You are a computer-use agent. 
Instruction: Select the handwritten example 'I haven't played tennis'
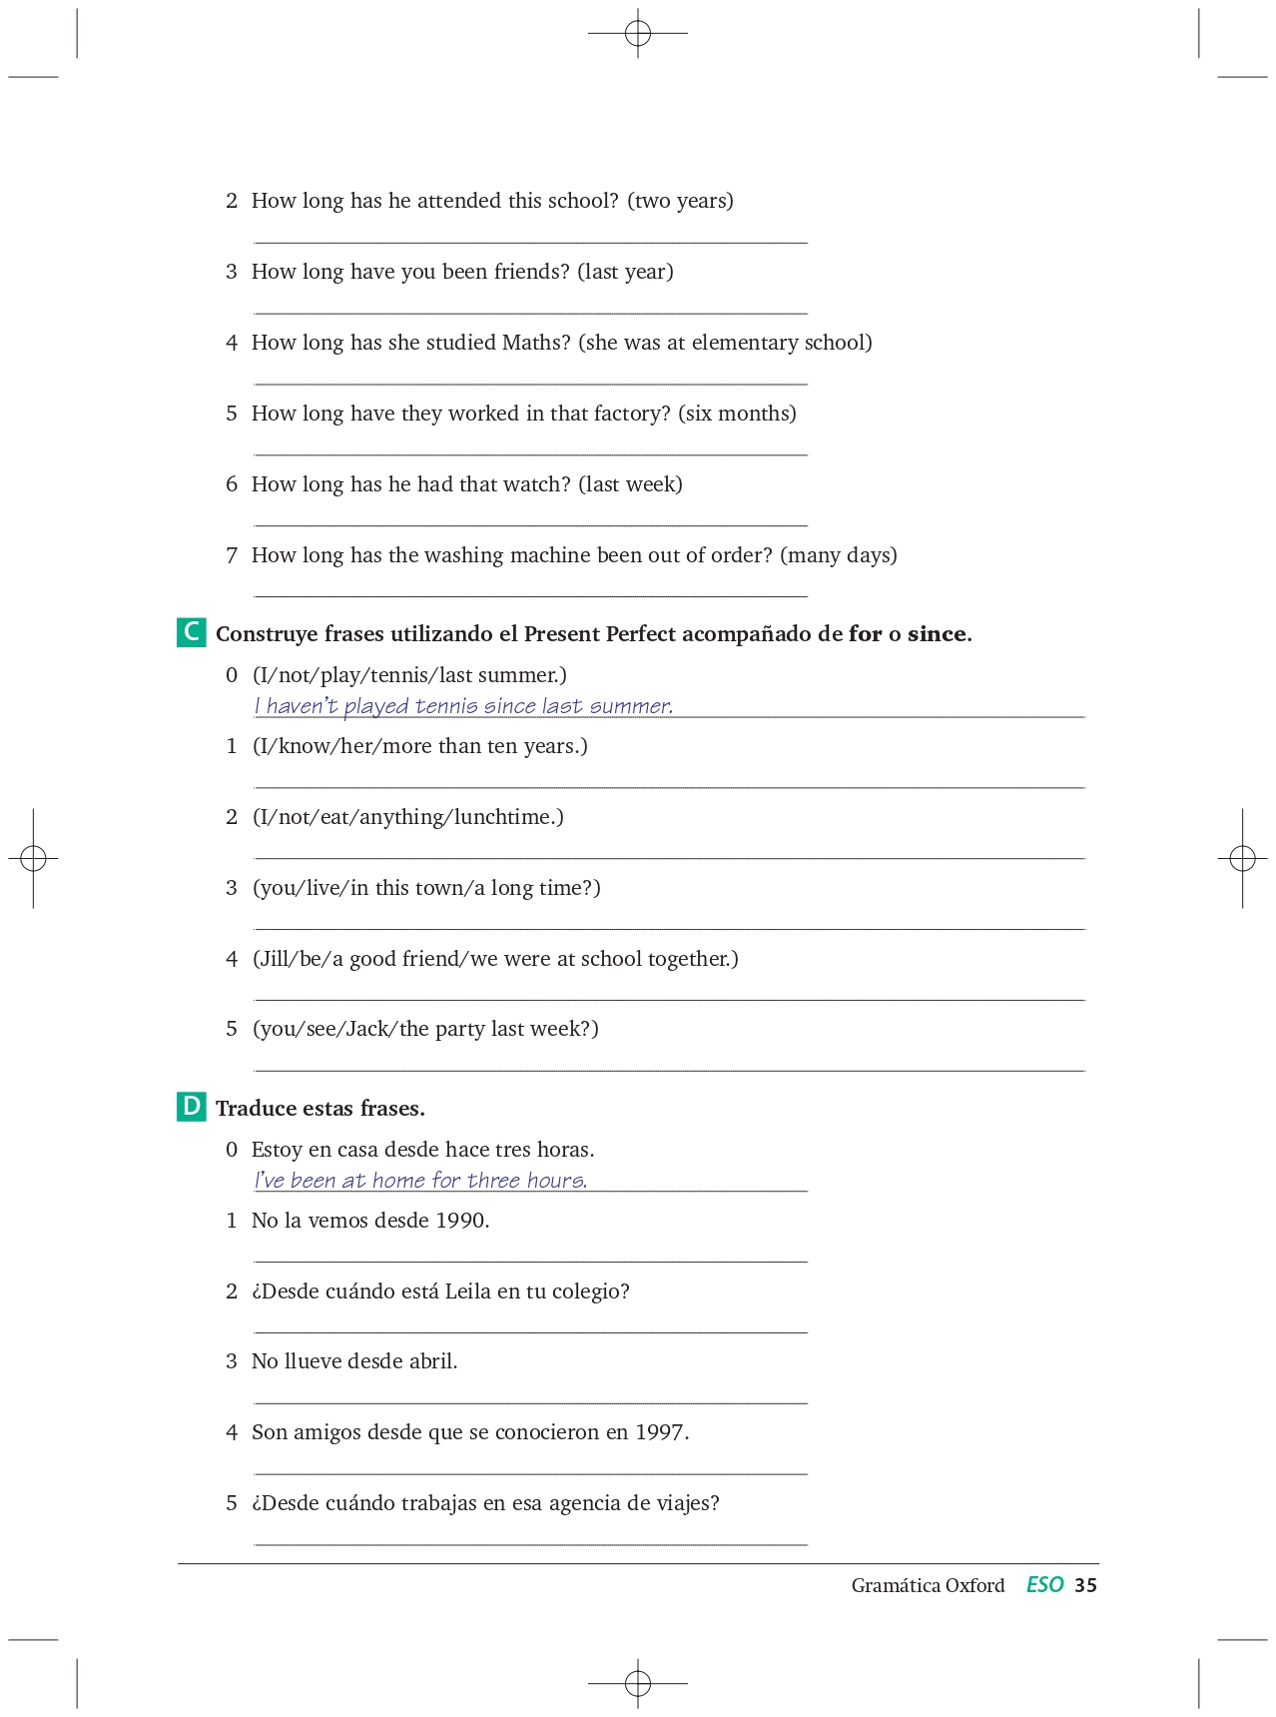click(x=464, y=706)
